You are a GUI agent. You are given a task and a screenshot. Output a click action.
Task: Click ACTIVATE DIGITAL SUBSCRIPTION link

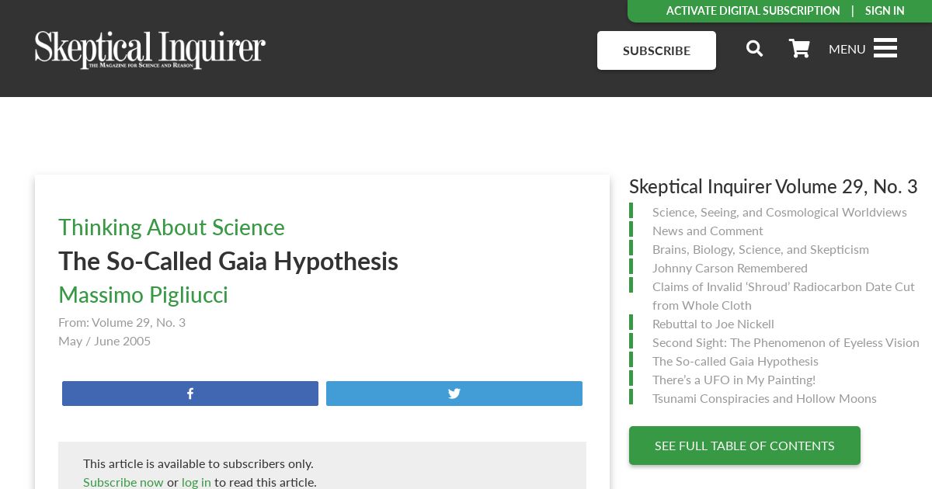click(x=753, y=11)
